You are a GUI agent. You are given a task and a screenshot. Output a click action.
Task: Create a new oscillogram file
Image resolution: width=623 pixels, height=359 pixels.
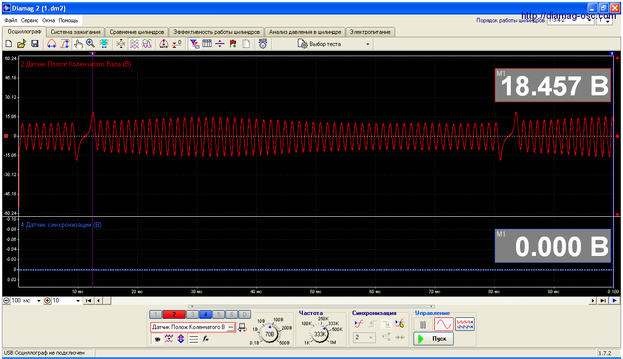[8, 44]
